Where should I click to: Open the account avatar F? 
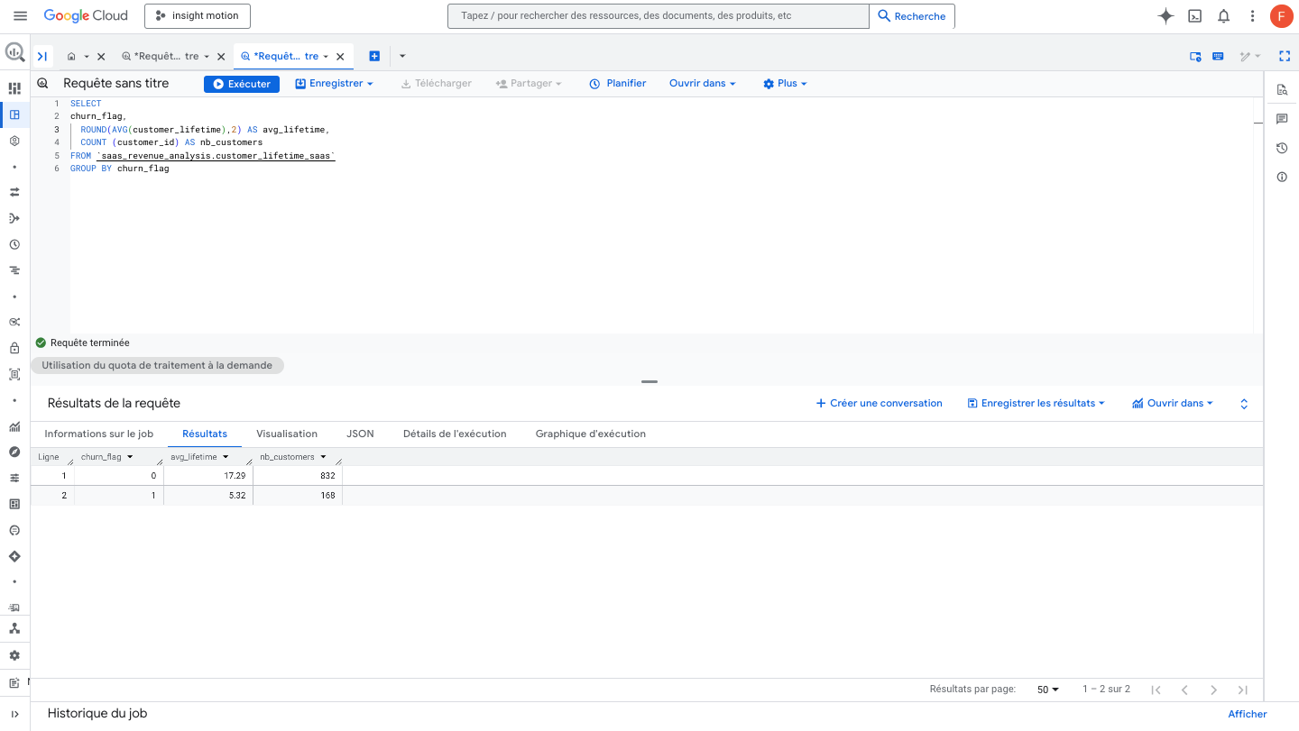(1281, 16)
